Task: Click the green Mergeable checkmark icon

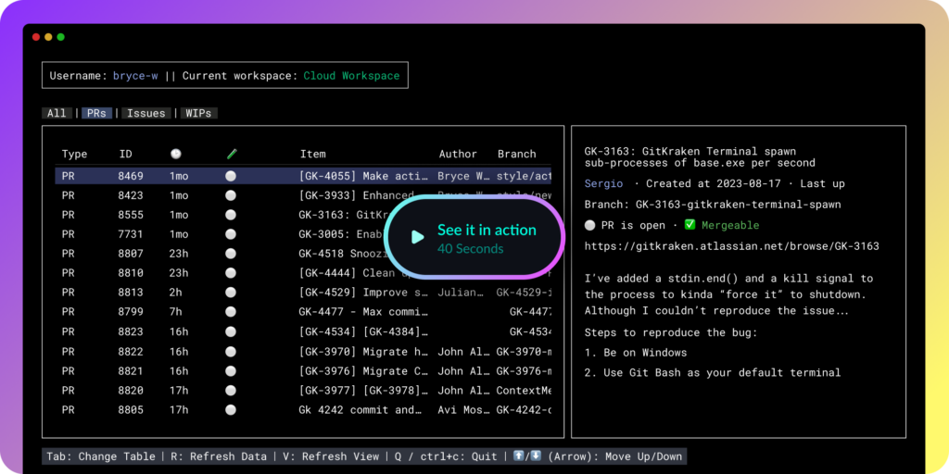Action: click(x=689, y=225)
